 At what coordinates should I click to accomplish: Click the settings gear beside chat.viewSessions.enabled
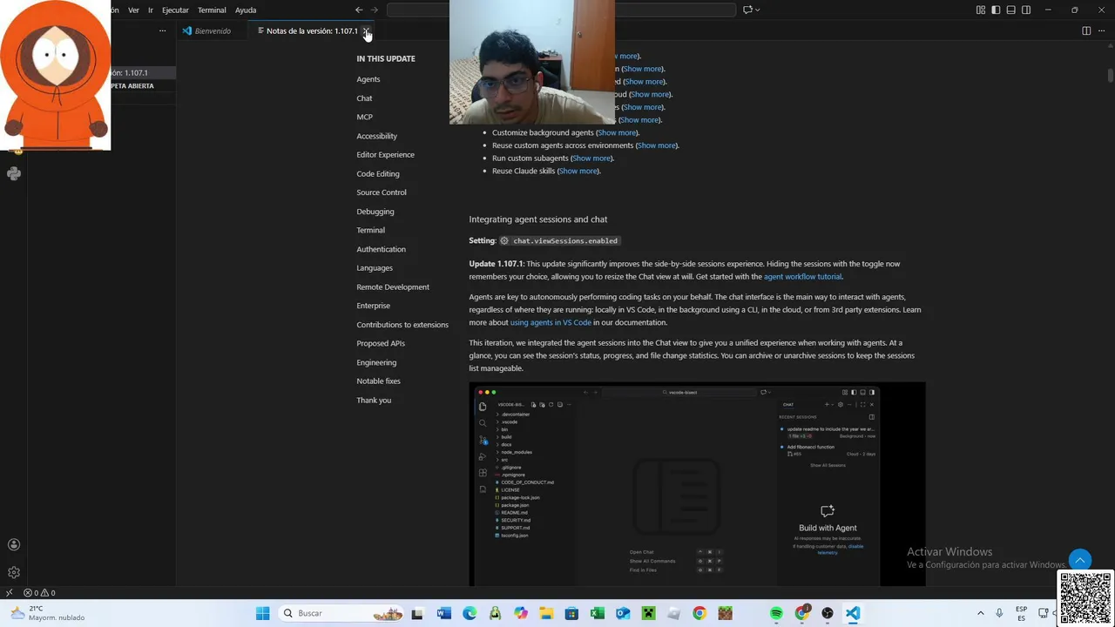coord(504,240)
